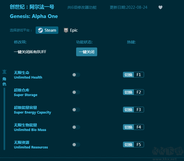Screen dimensions: 184x161
Task: Click the 超级能量容量 label
Action: point(25,108)
